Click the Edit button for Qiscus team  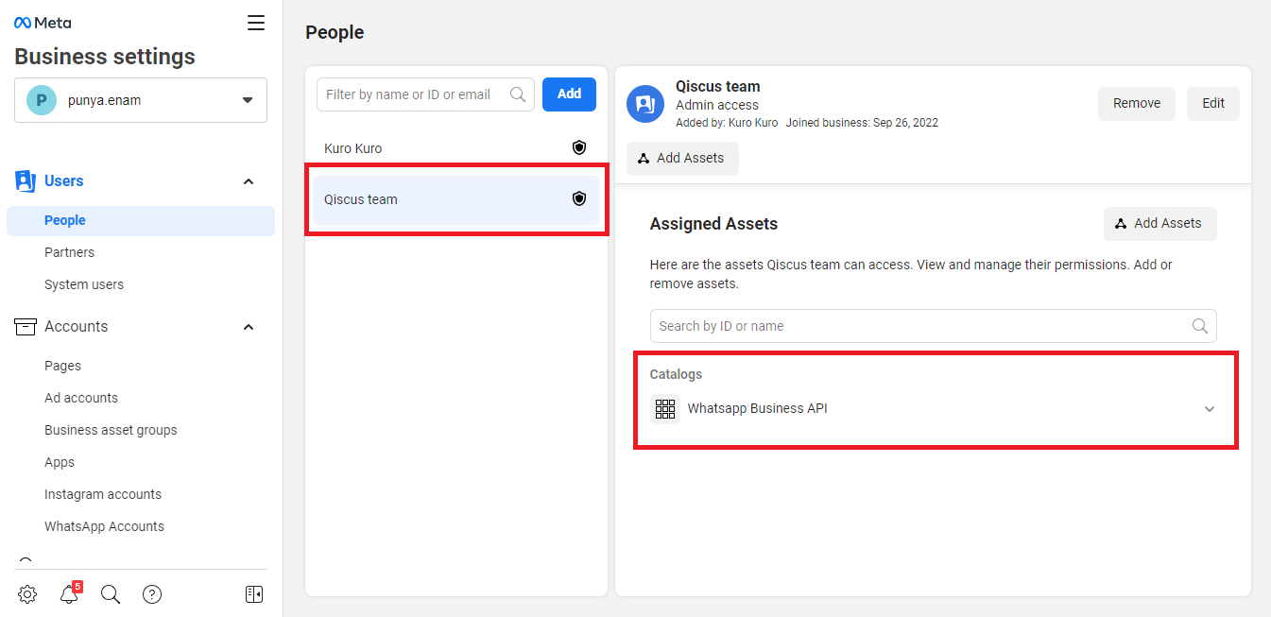[x=1213, y=104]
